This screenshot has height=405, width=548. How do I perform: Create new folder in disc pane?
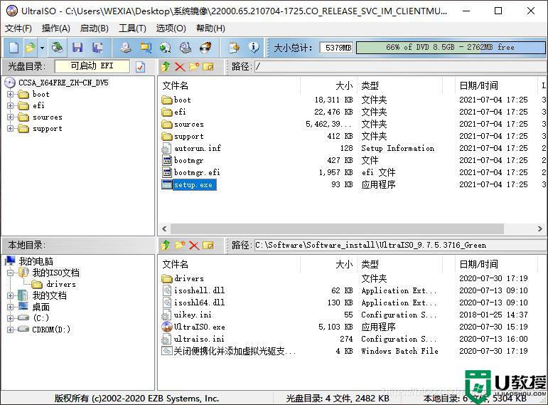194,66
